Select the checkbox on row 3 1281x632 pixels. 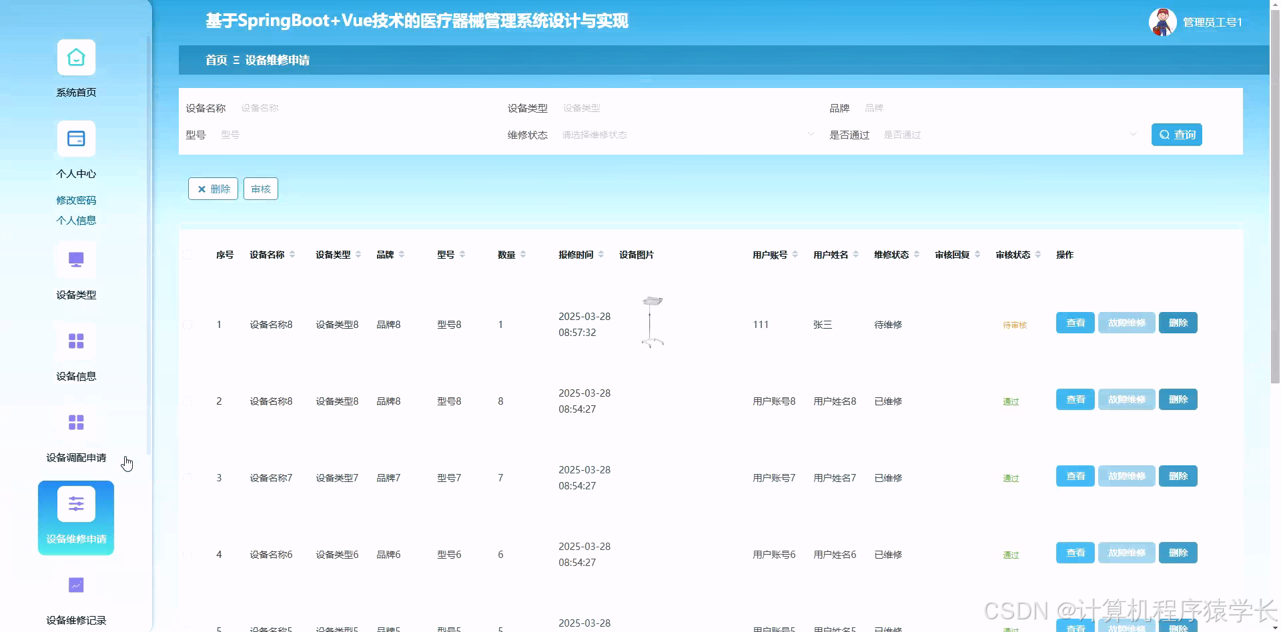coord(187,477)
